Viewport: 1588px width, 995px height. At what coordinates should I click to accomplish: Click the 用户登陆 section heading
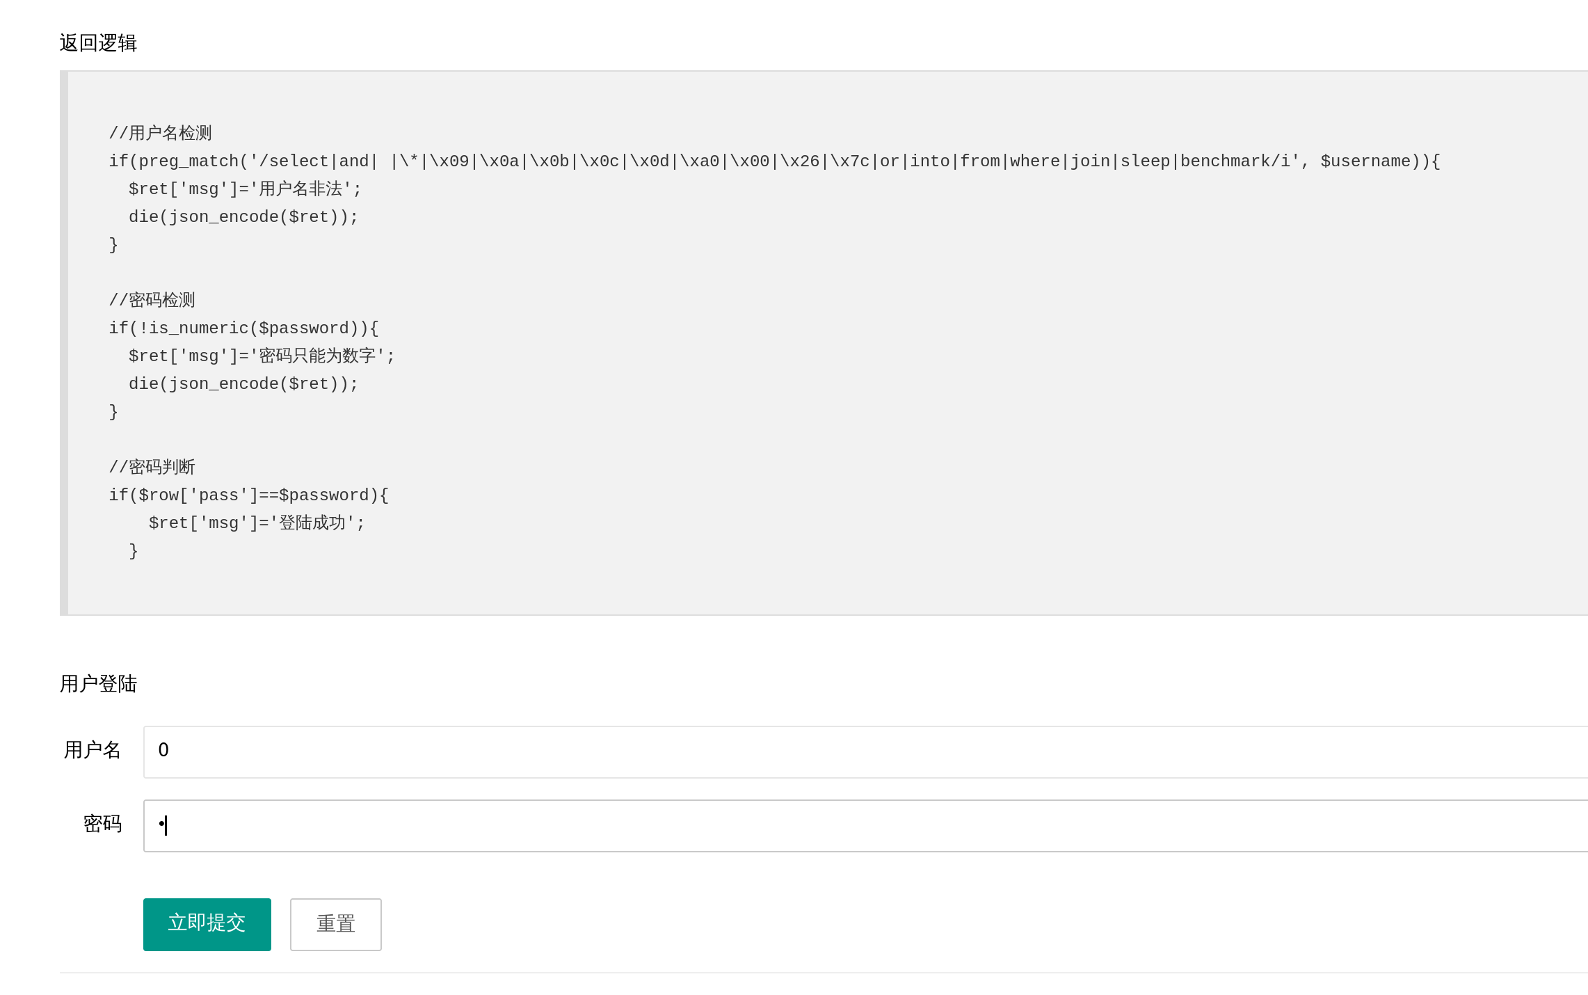[x=98, y=684]
